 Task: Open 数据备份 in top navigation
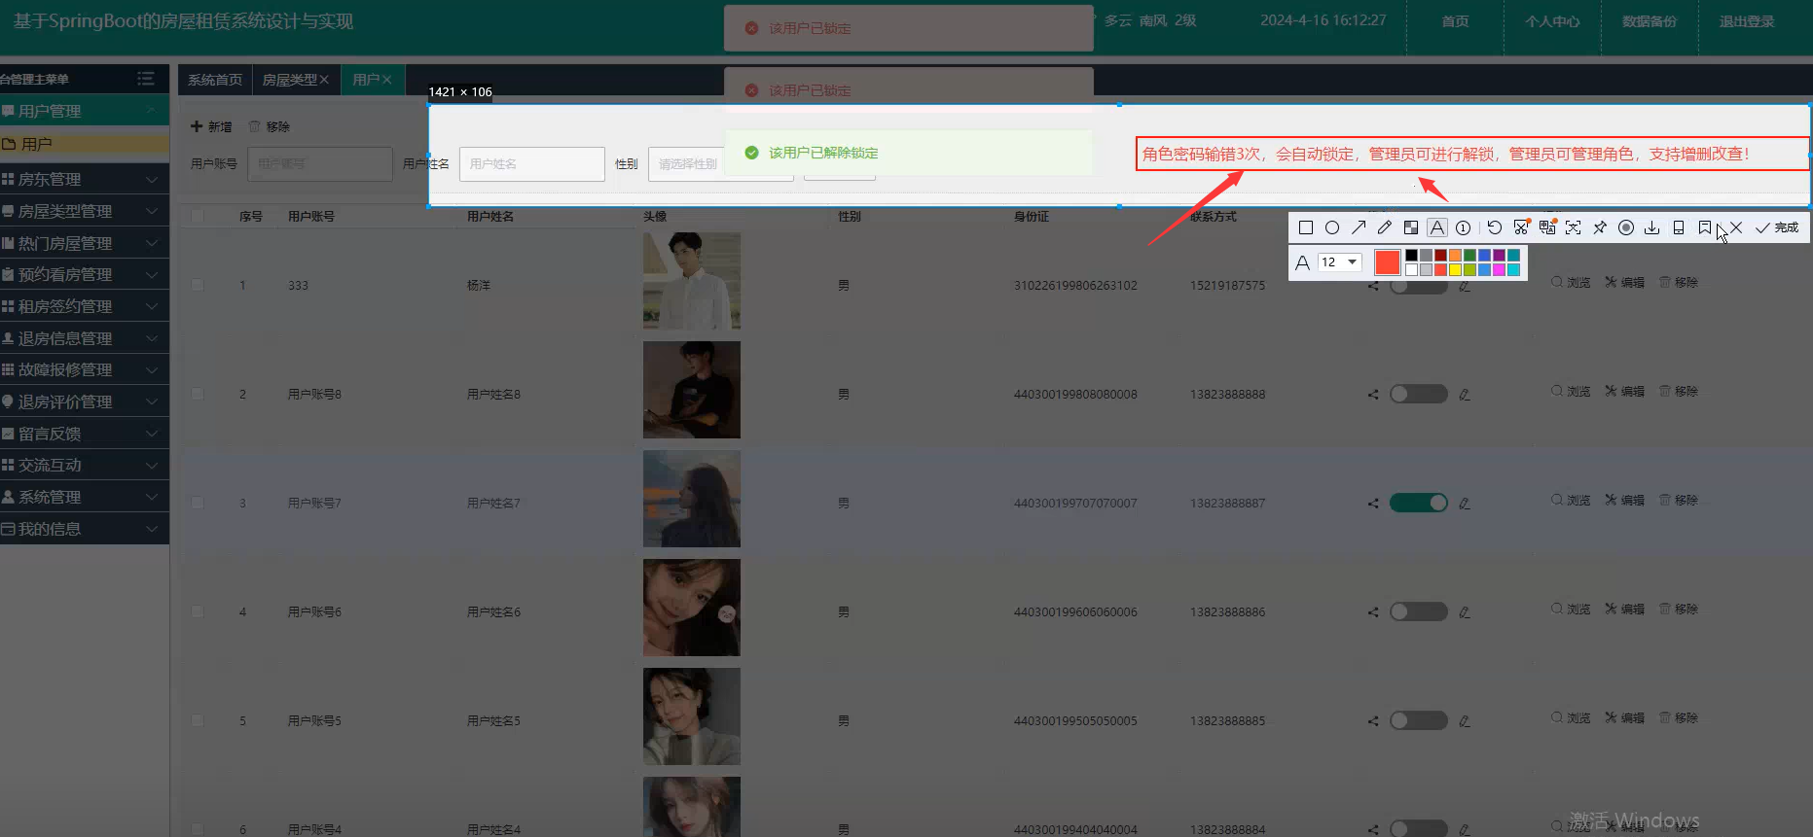click(1650, 21)
